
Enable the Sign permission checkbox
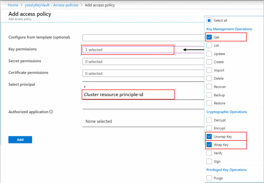209,161
